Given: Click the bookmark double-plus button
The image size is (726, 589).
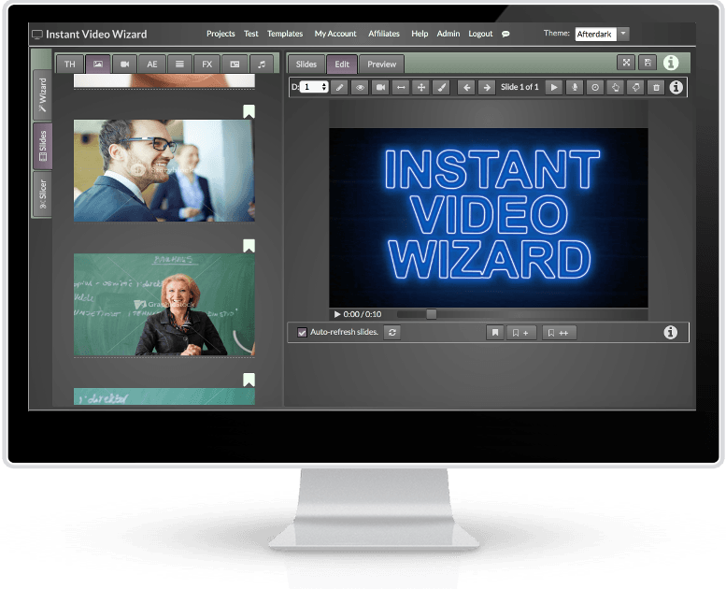Looking at the screenshot, I should point(559,333).
